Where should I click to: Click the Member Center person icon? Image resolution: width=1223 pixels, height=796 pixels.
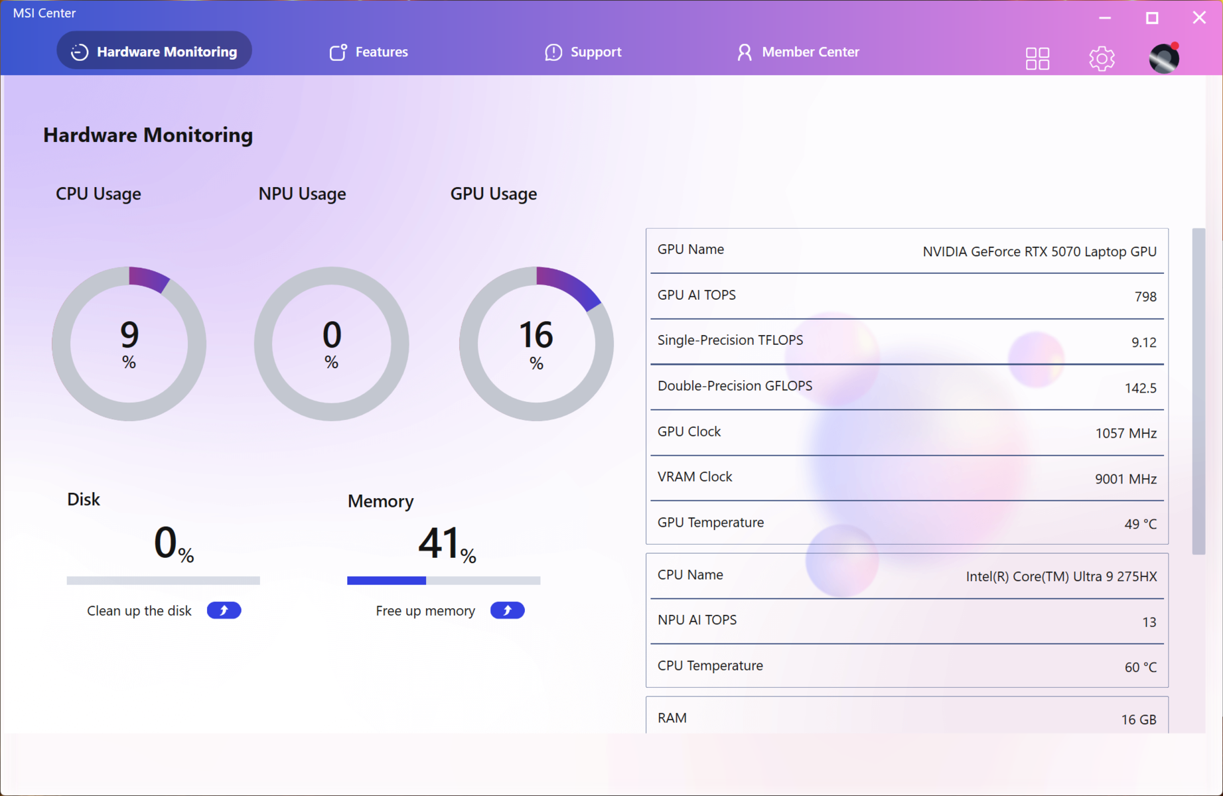(745, 52)
